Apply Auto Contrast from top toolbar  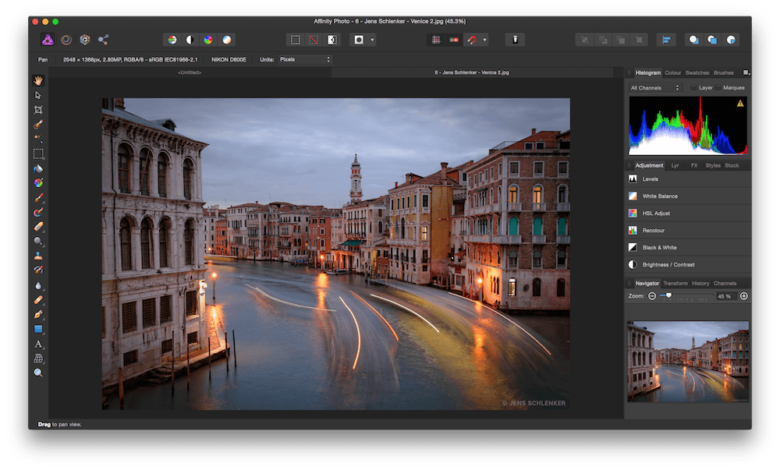[x=190, y=40]
